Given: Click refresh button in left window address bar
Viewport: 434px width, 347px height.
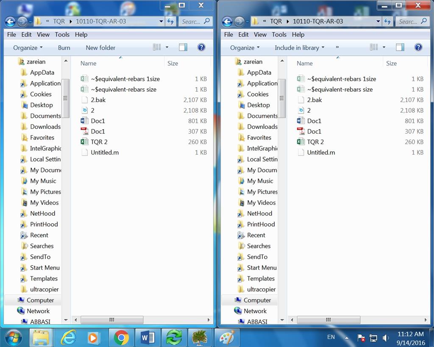Looking at the screenshot, I should 170,21.
